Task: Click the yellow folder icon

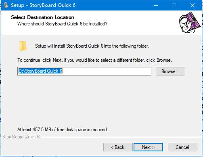Action: [23, 46]
